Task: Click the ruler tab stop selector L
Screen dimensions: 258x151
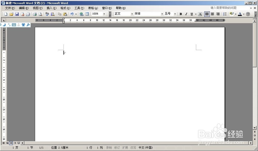Action: (x=4, y=20)
